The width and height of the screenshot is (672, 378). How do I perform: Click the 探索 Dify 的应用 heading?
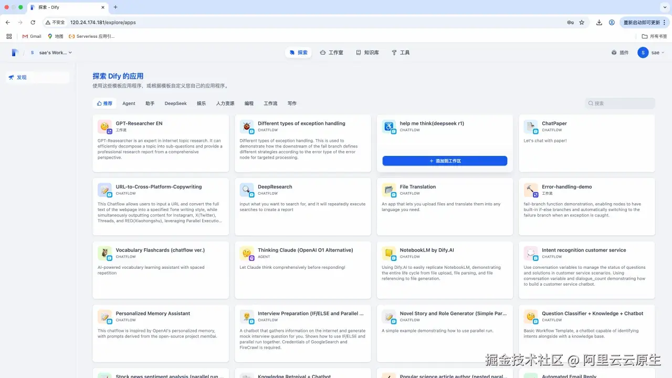[x=118, y=76]
